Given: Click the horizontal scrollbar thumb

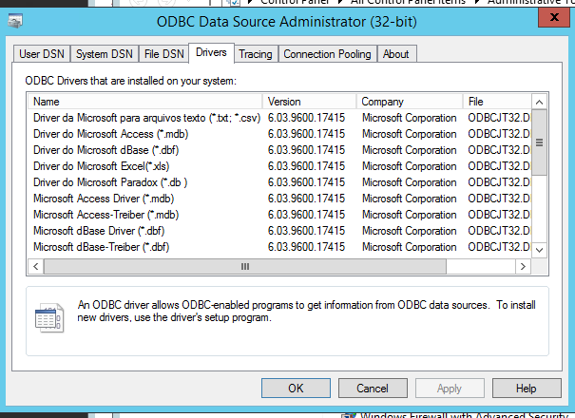Looking at the screenshot, I should coord(245,266).
